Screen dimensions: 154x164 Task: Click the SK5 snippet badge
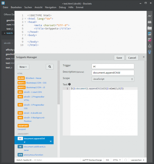pyautogui.click(x=20, y=117)
